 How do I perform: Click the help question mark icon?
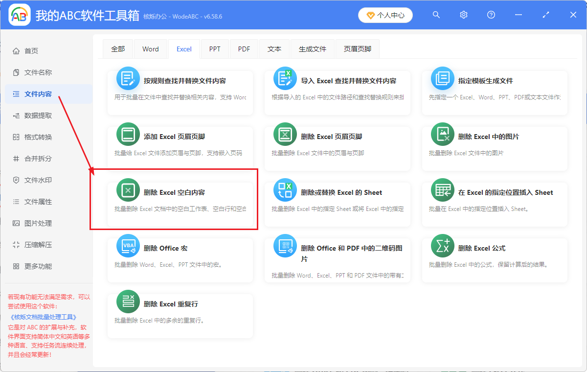click(x=491, y=15)
